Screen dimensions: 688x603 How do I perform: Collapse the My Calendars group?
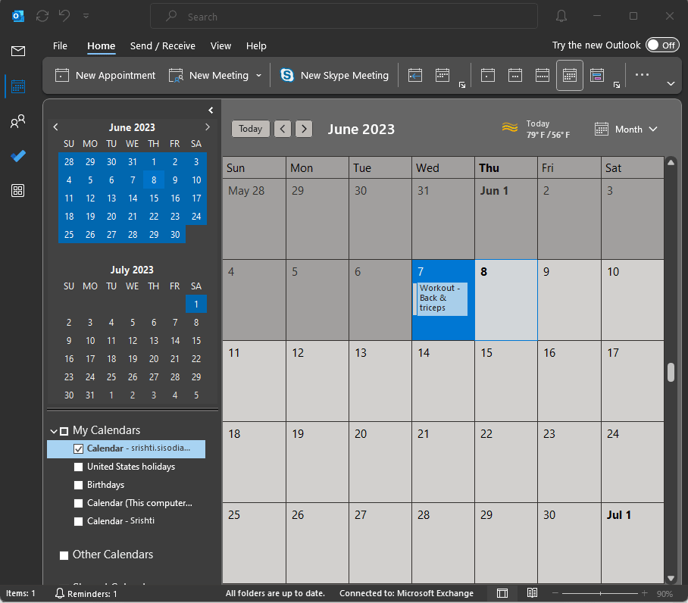pos(53,430)
